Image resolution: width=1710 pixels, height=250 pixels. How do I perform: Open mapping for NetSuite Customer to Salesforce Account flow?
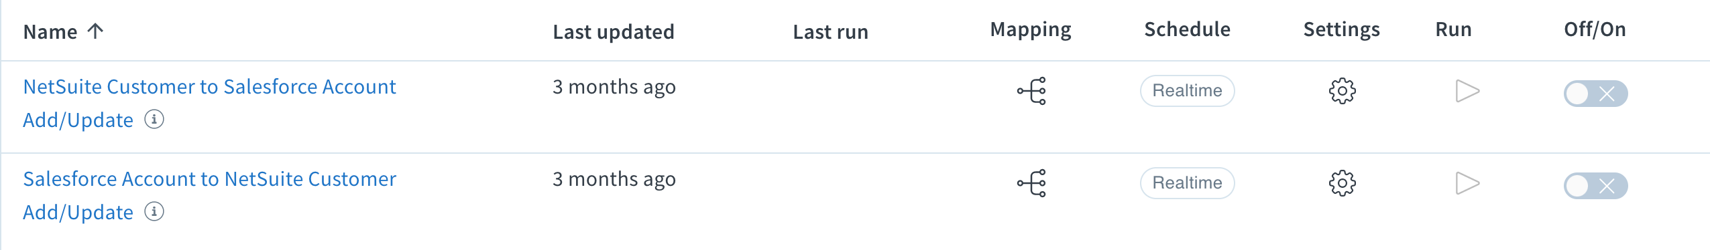pyautogui.click(x=1031, y=91)
